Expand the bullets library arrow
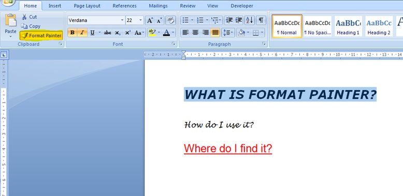This screenshot has width=403, height=196. 192,20
